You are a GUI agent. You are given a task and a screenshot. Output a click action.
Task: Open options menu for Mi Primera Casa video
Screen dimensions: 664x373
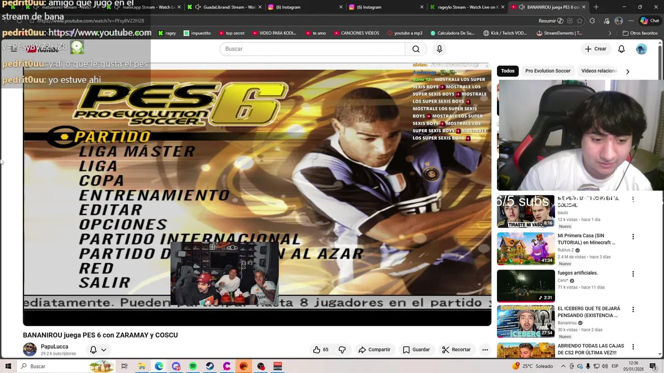(x=633, y=237)
